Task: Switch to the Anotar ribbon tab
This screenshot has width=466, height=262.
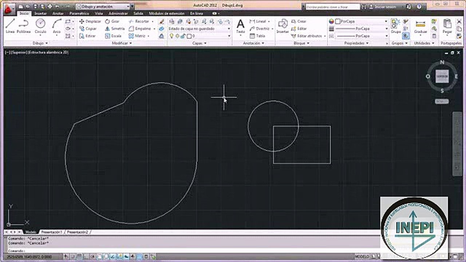Action: tap(58, 13)
